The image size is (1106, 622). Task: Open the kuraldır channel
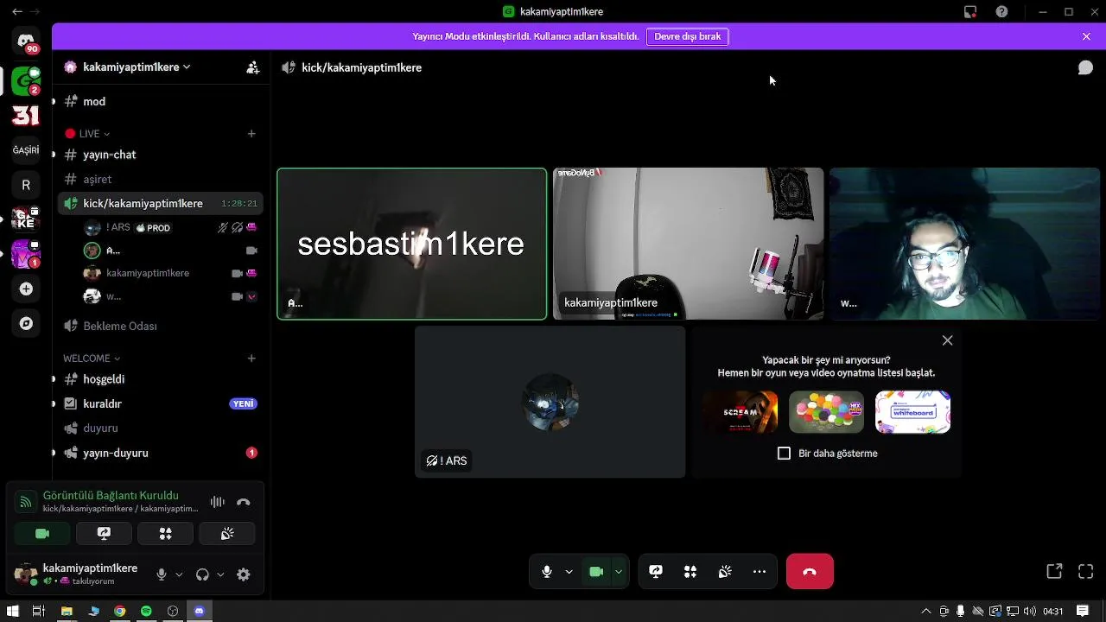[161, 403]
